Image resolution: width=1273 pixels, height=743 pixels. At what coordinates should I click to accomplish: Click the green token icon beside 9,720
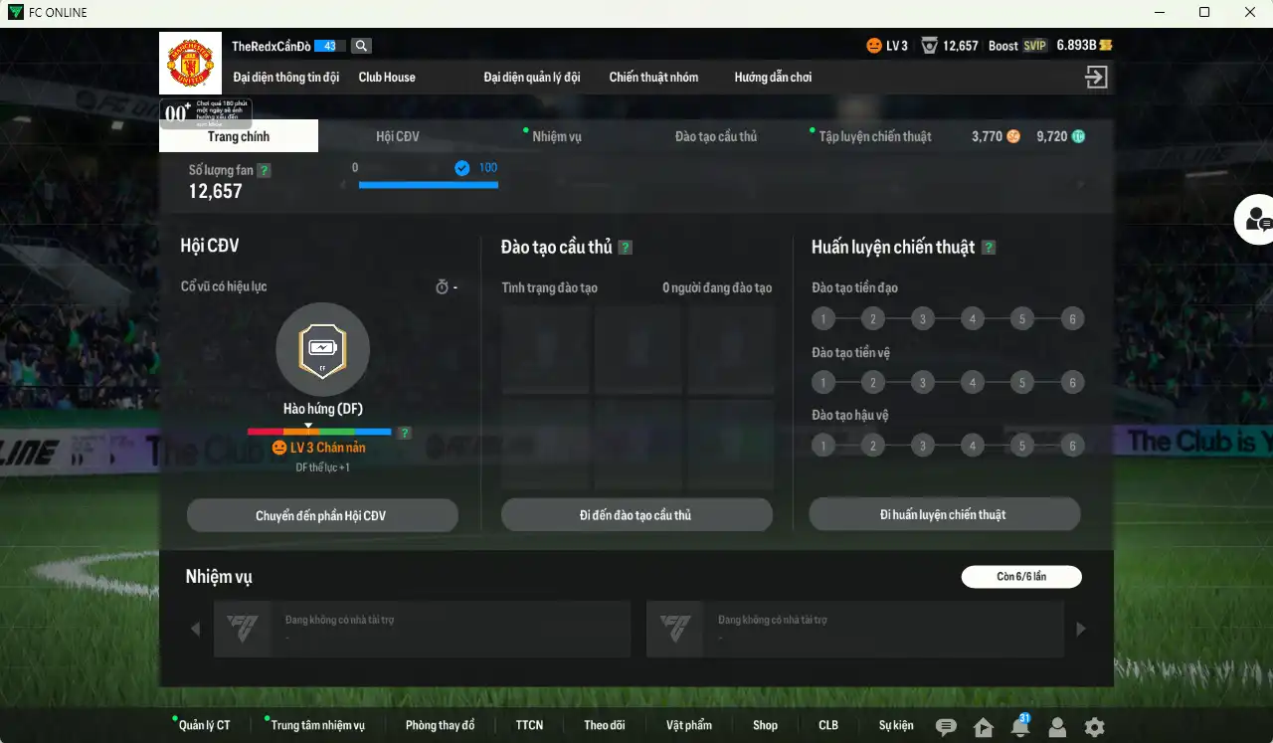[1078, 136]
